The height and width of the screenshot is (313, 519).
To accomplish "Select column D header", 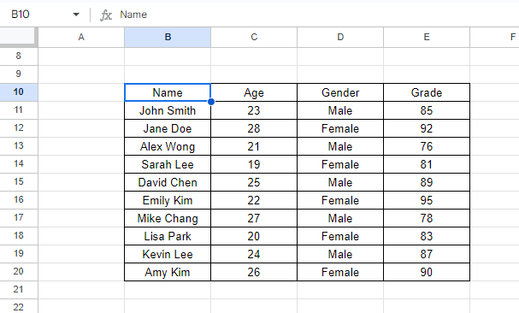I will pyautogui.click(x=340, y=37).
